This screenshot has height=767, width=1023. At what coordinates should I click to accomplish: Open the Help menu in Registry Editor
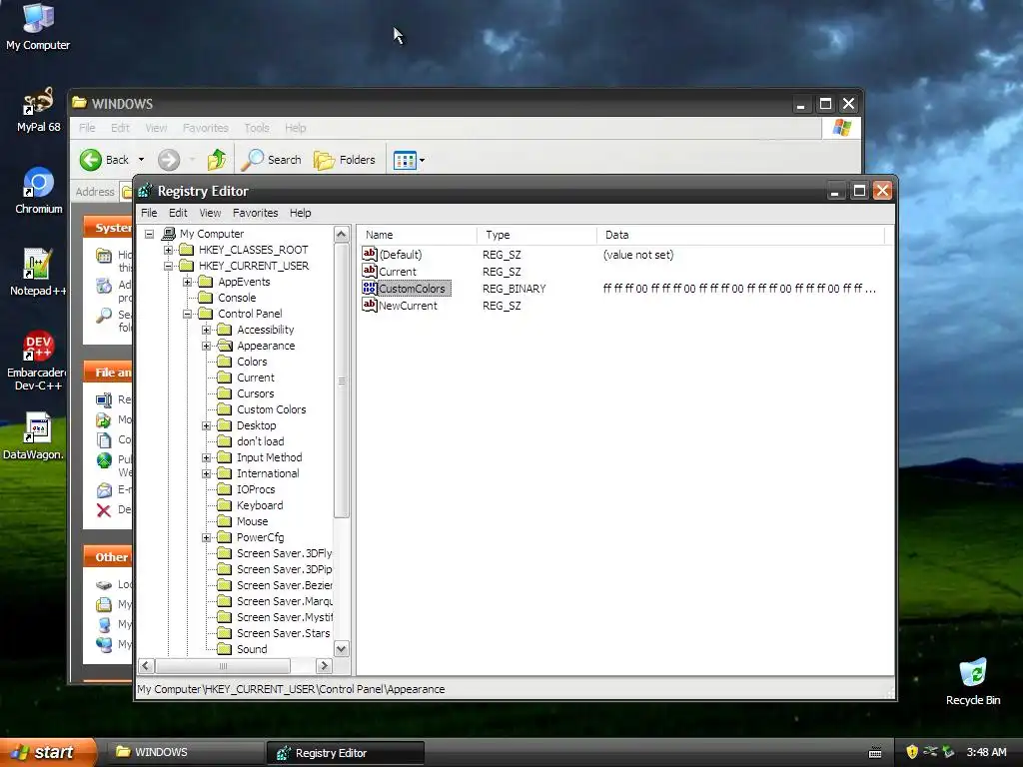[x=300, y=213]
